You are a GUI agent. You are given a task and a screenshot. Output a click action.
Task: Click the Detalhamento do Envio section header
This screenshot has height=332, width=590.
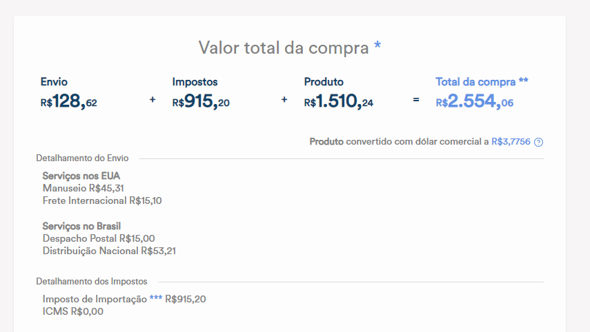pos(82,158)
